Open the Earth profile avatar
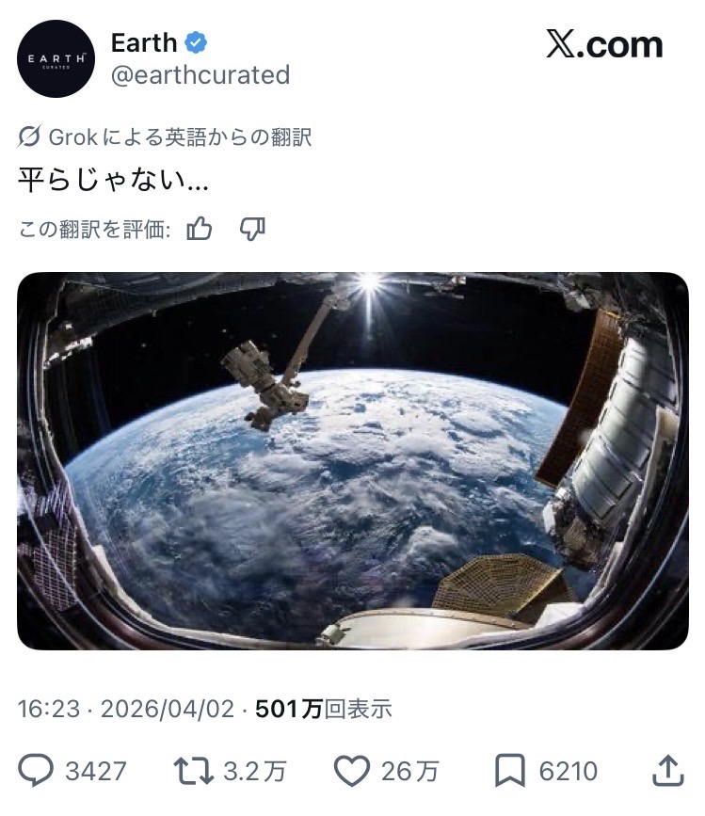 pos(56,59)
